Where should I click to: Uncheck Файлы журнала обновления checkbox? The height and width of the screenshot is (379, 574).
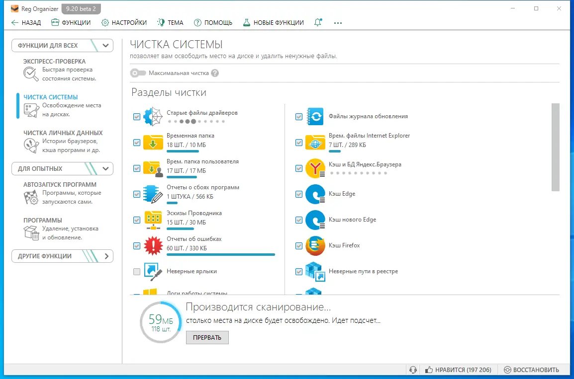coord(299,117)
